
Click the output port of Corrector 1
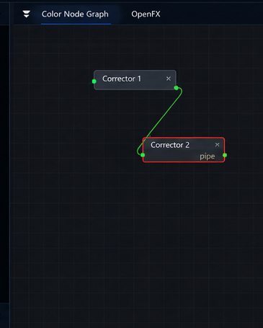click(x=177, y=88)
